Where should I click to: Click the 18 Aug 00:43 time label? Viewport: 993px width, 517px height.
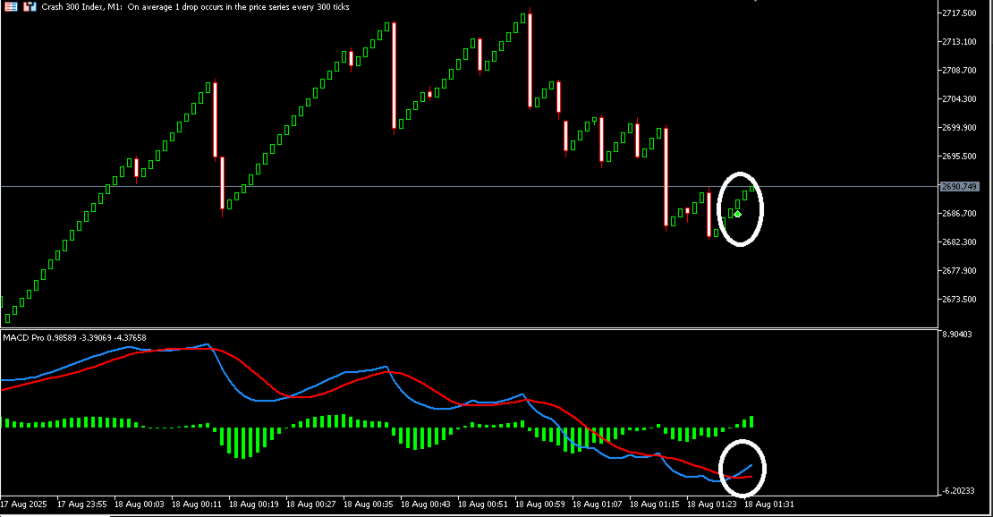point(425,504)
